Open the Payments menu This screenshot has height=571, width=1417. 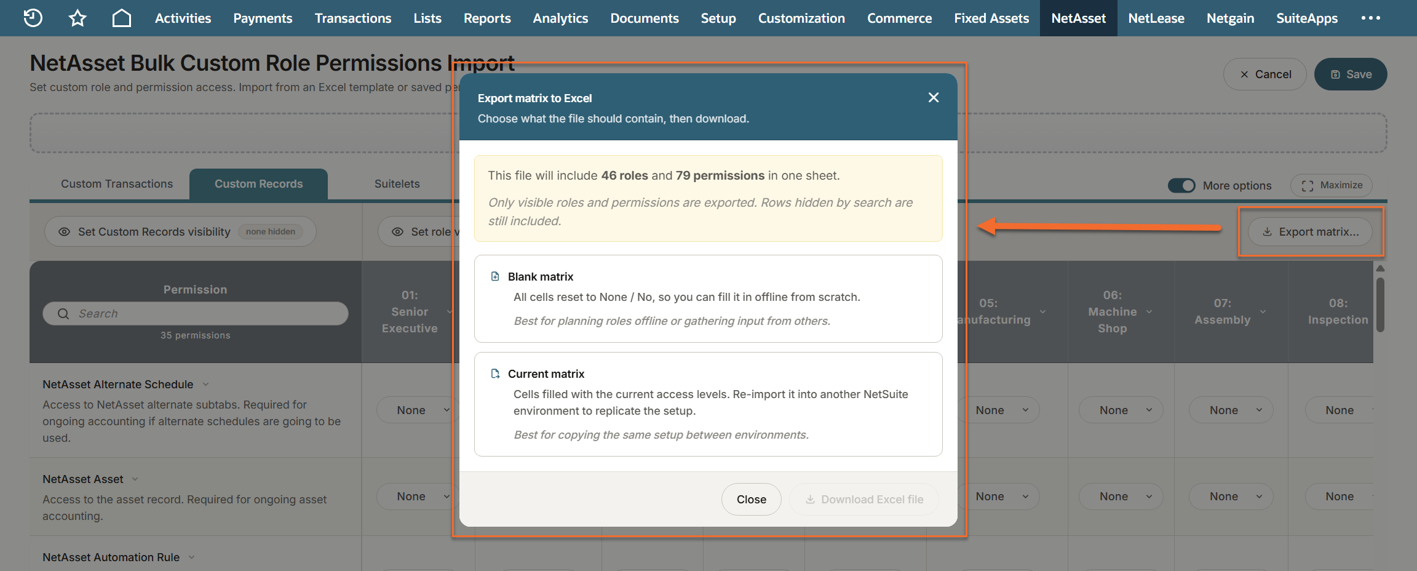[263, 18]
